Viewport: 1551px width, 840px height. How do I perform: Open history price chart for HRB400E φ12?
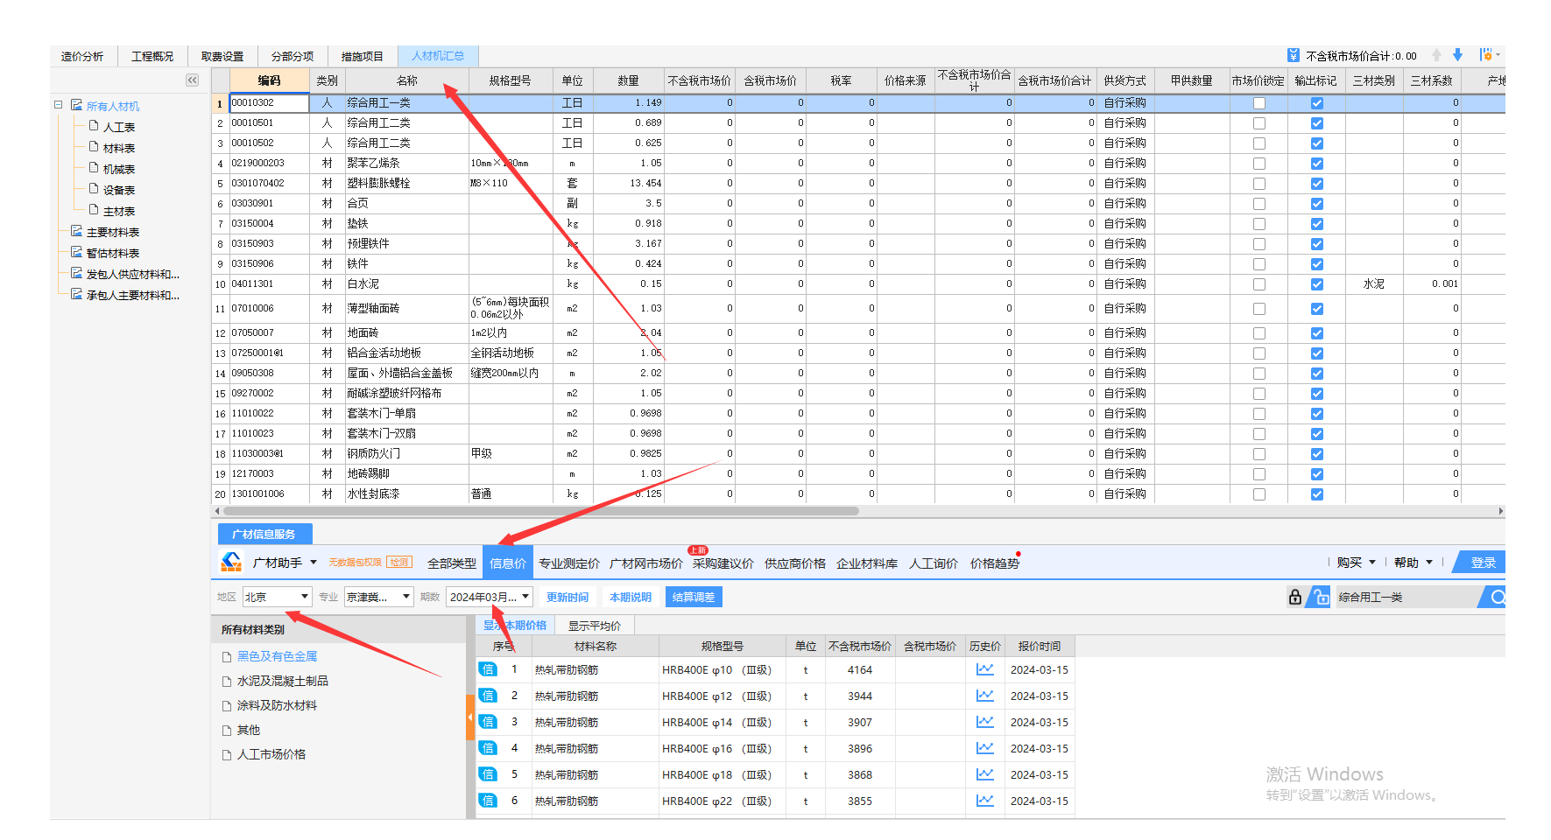click(985, 696)
